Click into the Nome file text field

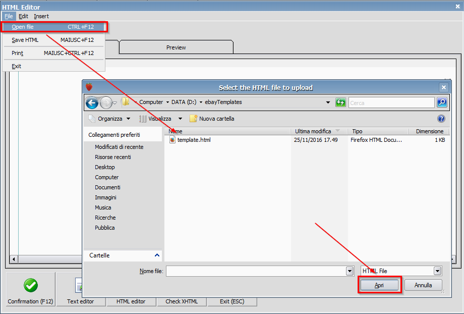pyautogui.click(x=256, y=271)
